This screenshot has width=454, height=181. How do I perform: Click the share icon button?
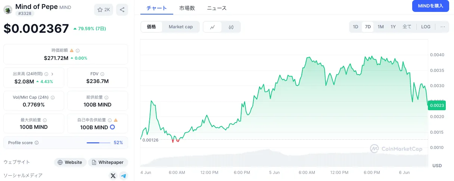tap(122, 10)
